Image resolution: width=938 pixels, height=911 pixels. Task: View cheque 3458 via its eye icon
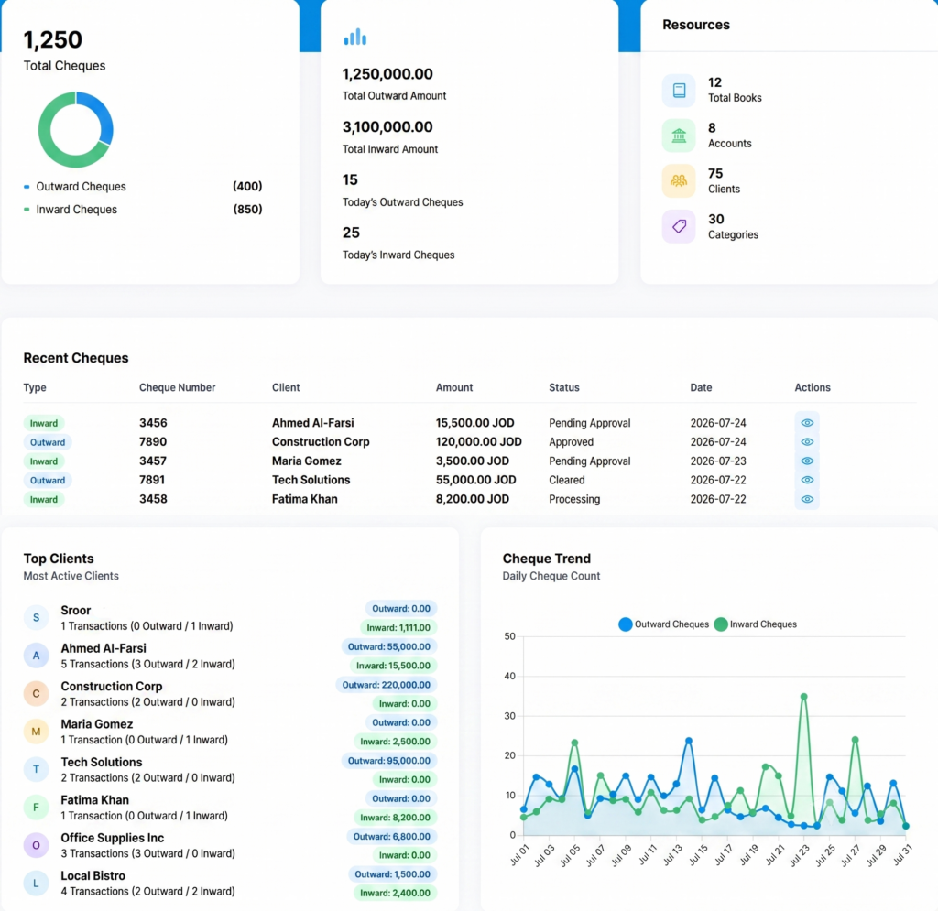tap(807, 499)
